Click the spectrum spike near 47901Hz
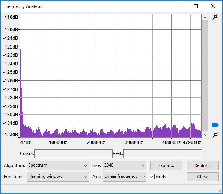 click(x=192, y=115)
